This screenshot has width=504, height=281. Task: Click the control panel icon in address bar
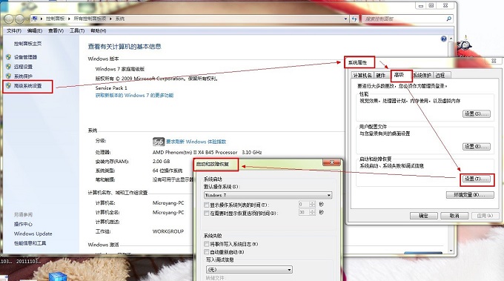click(34, 19)
